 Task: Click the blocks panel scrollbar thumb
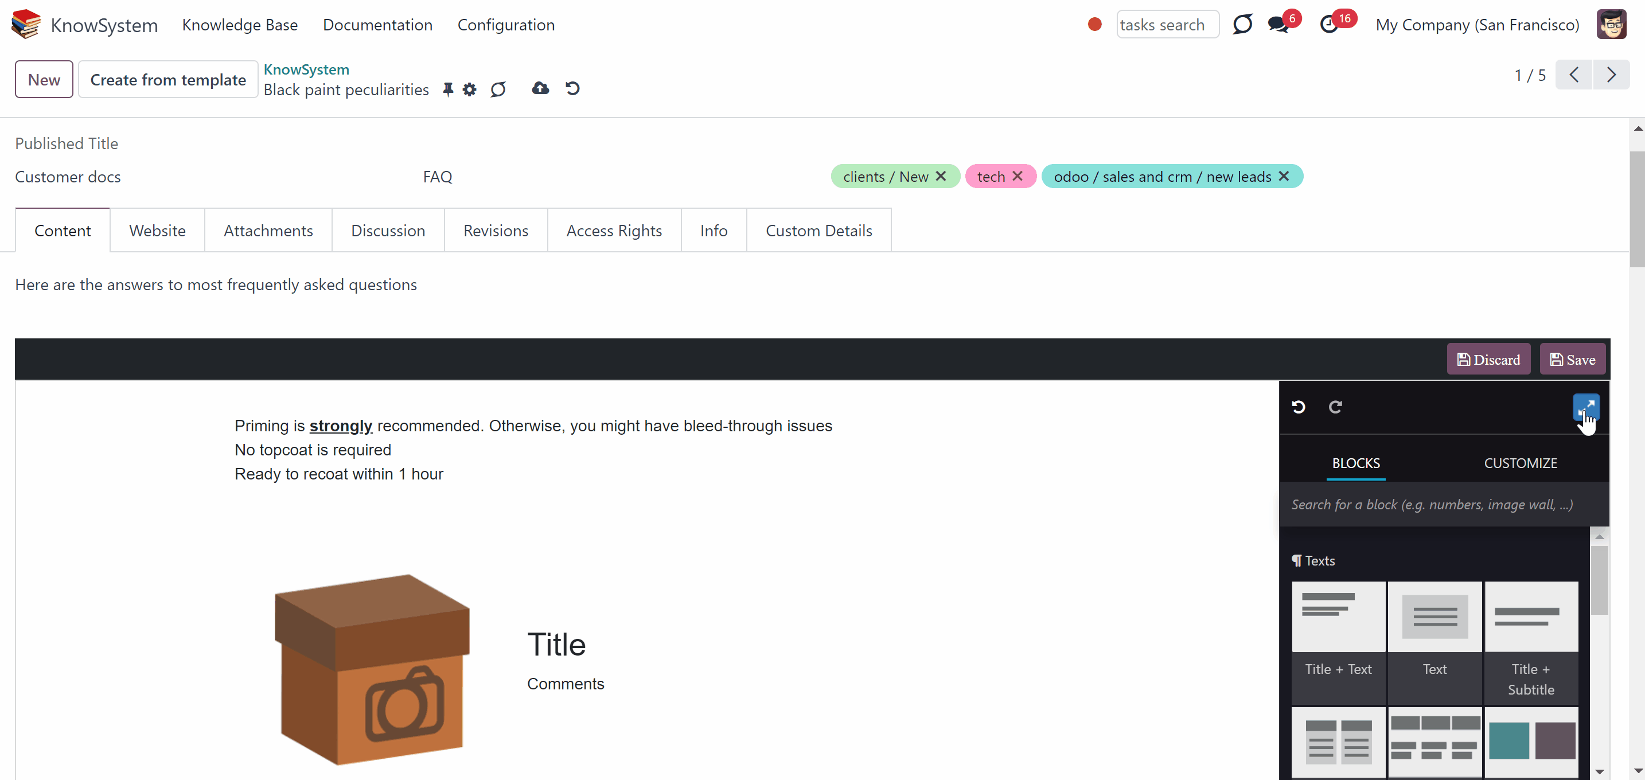coord(1599,580)
